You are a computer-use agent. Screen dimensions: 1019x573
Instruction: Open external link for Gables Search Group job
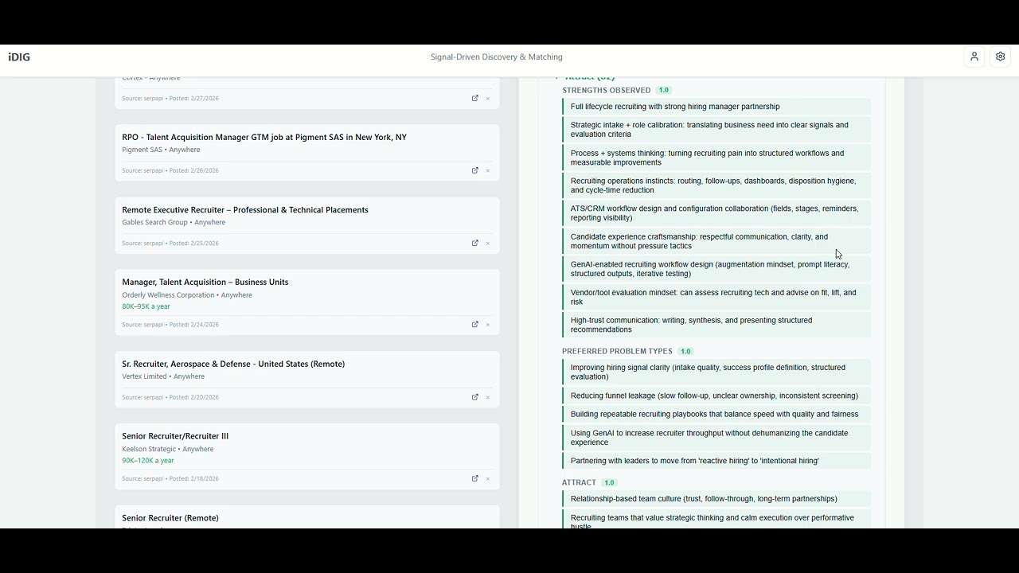click(x=475, y=243)
